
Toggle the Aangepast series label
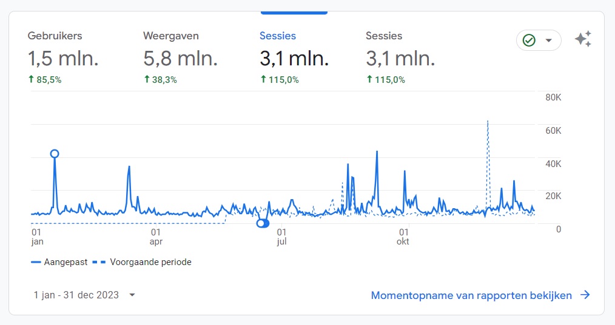point(65,263)
